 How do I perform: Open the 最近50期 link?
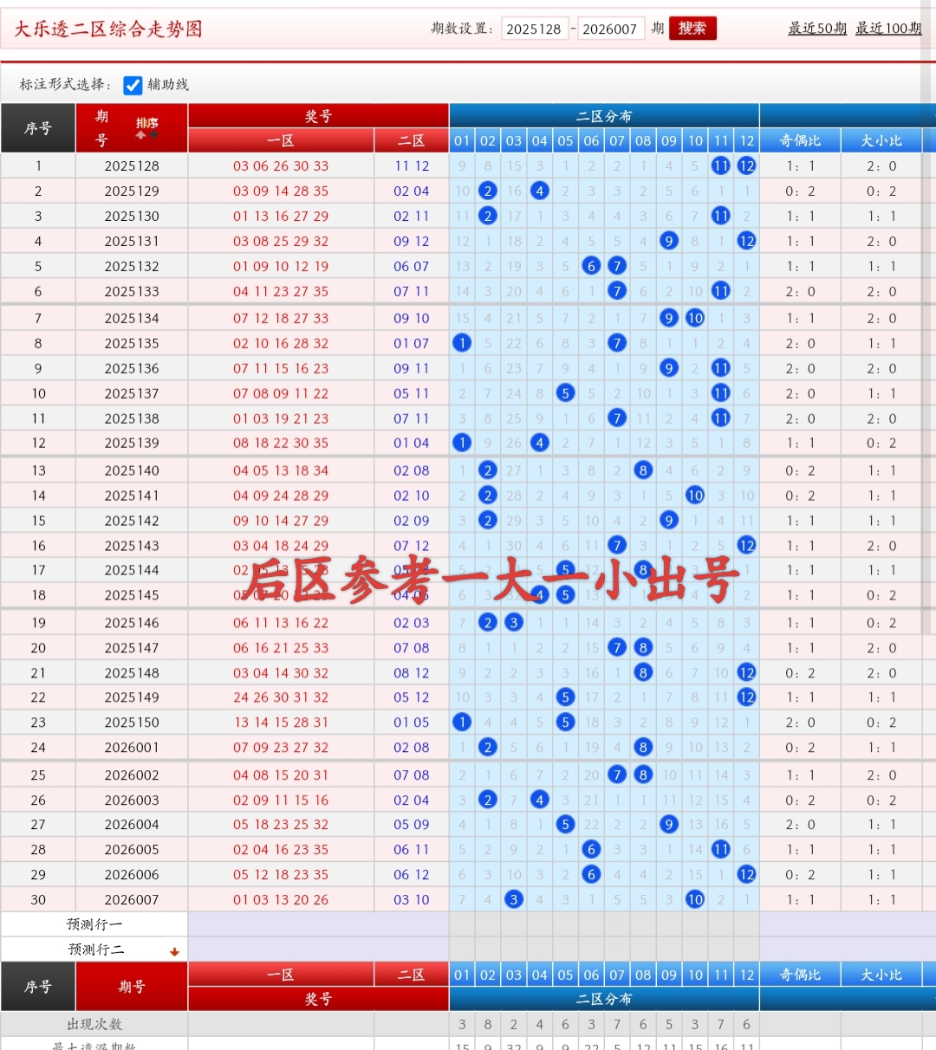pyautogui.click(x=817, y=29)
